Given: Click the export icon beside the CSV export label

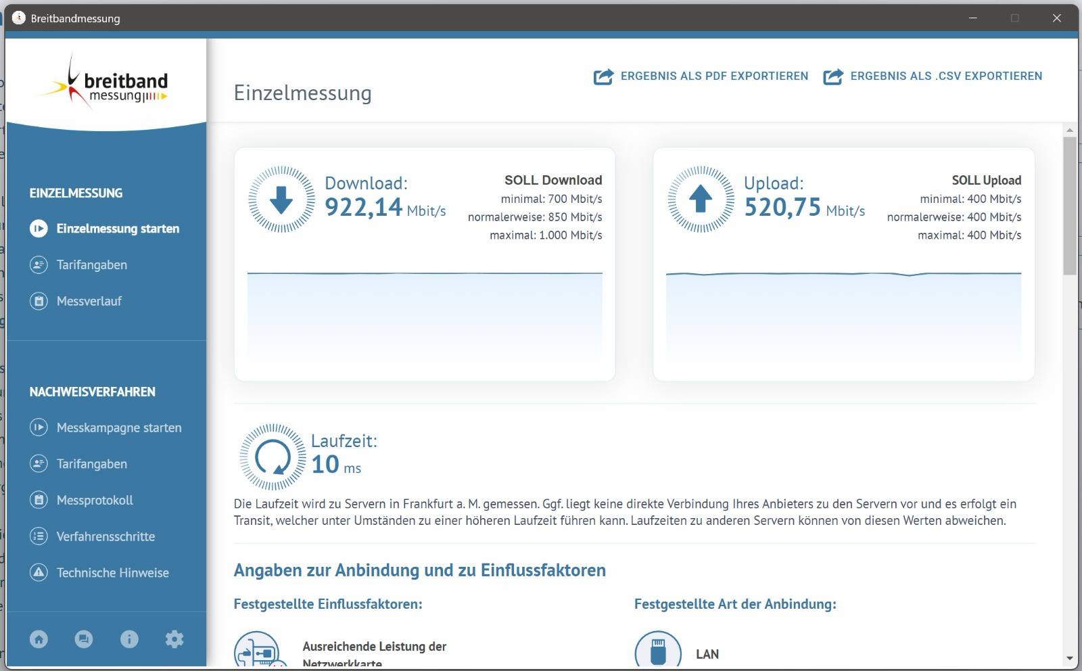Looking at the screenshot, I should coord(833,76).
